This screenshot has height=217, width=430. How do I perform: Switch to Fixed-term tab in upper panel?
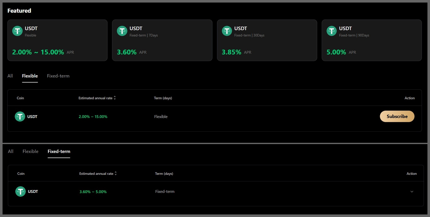(x=58, y=76)
